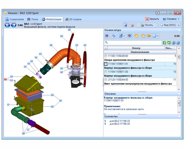185x148 pixels.
Task: Click part number 21120-1109244-00 in list
Action: click(118, 80)
